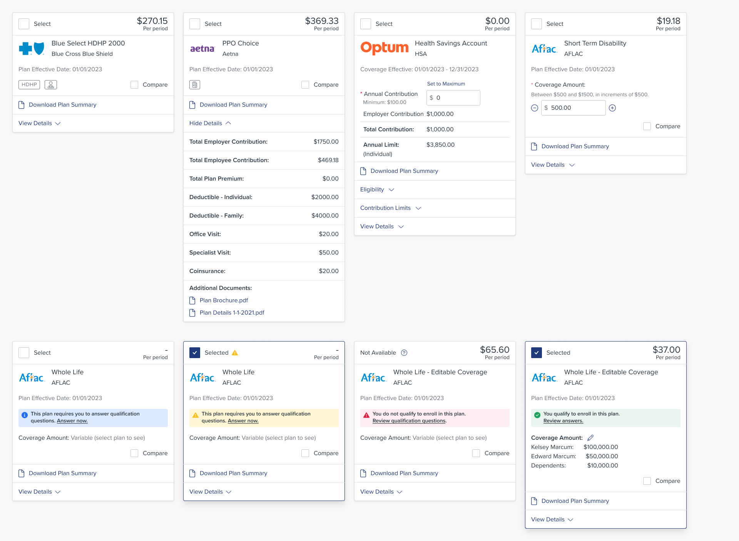739x541 pixels.
Task: Enable Compare for the Aetna PPO Choice plan
Action: (x=305, y=85)
